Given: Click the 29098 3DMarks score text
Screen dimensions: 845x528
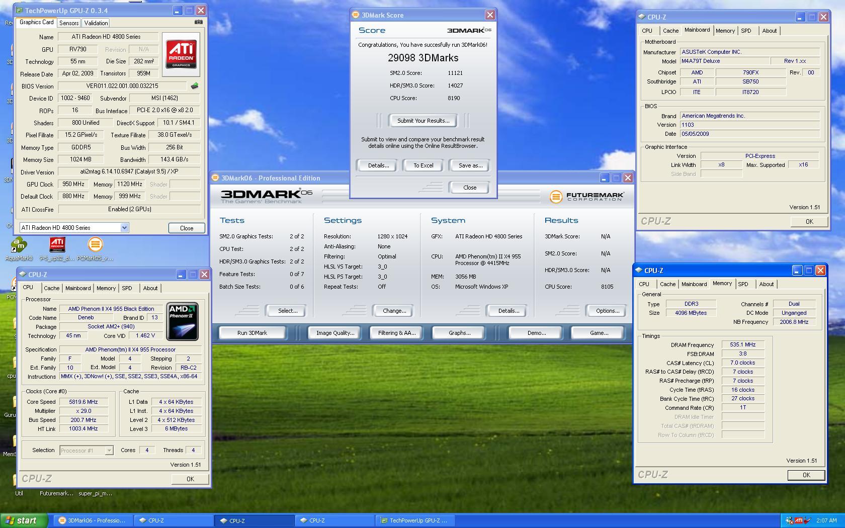Looking at the screenshot, I should click(423, 58).
